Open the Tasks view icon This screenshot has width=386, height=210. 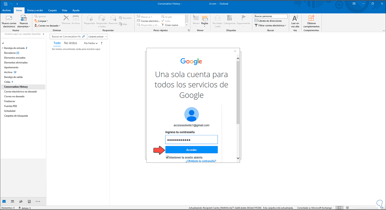(29, 202)
